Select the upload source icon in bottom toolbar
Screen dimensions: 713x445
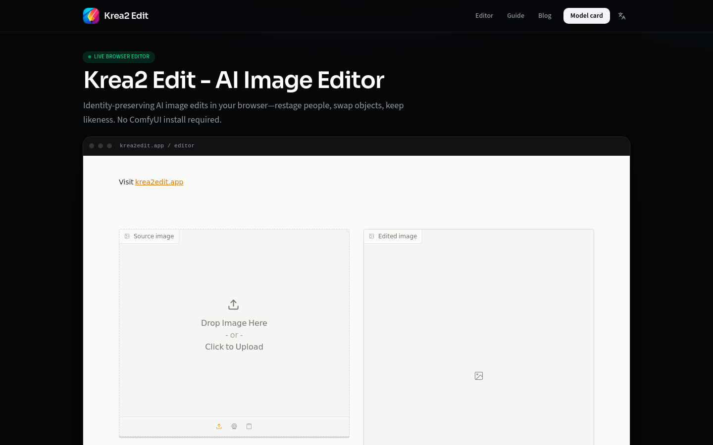(219, 426)
